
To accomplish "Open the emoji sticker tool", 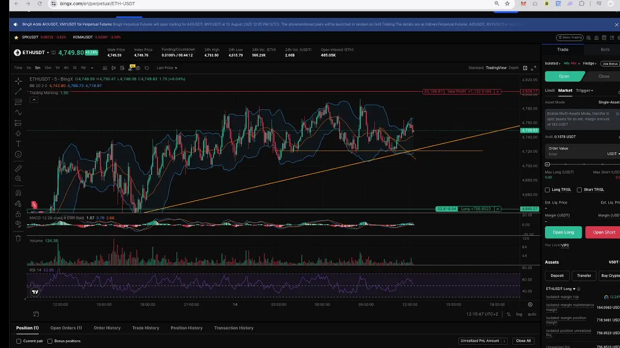I will click(x=18, y=154).
